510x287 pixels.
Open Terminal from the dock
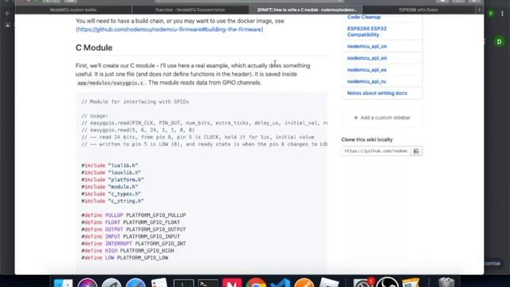point(207,283)
